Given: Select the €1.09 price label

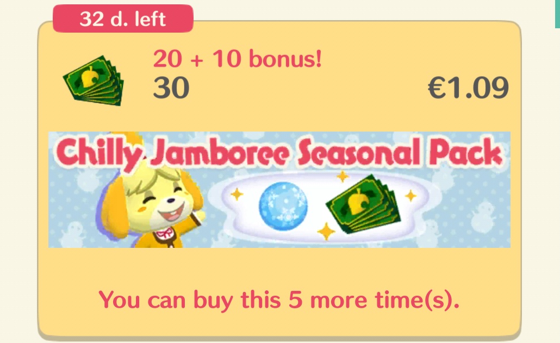Looking at the screenshot, I should click(x=468, y=88).
